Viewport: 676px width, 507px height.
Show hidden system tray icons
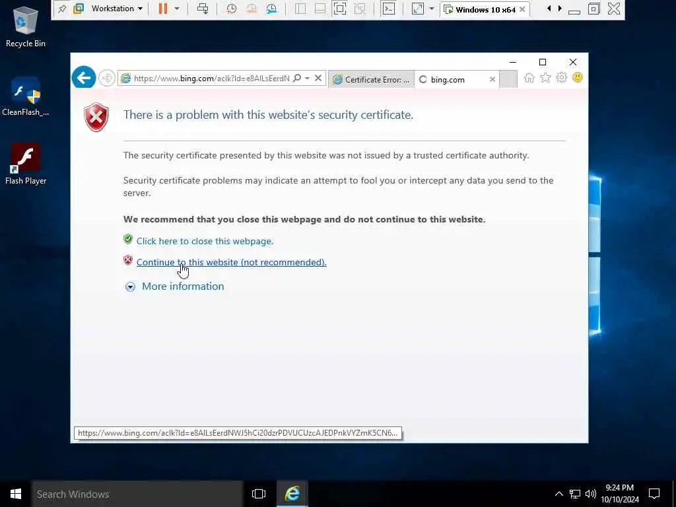pyautogui.click(x=558, y=494)
